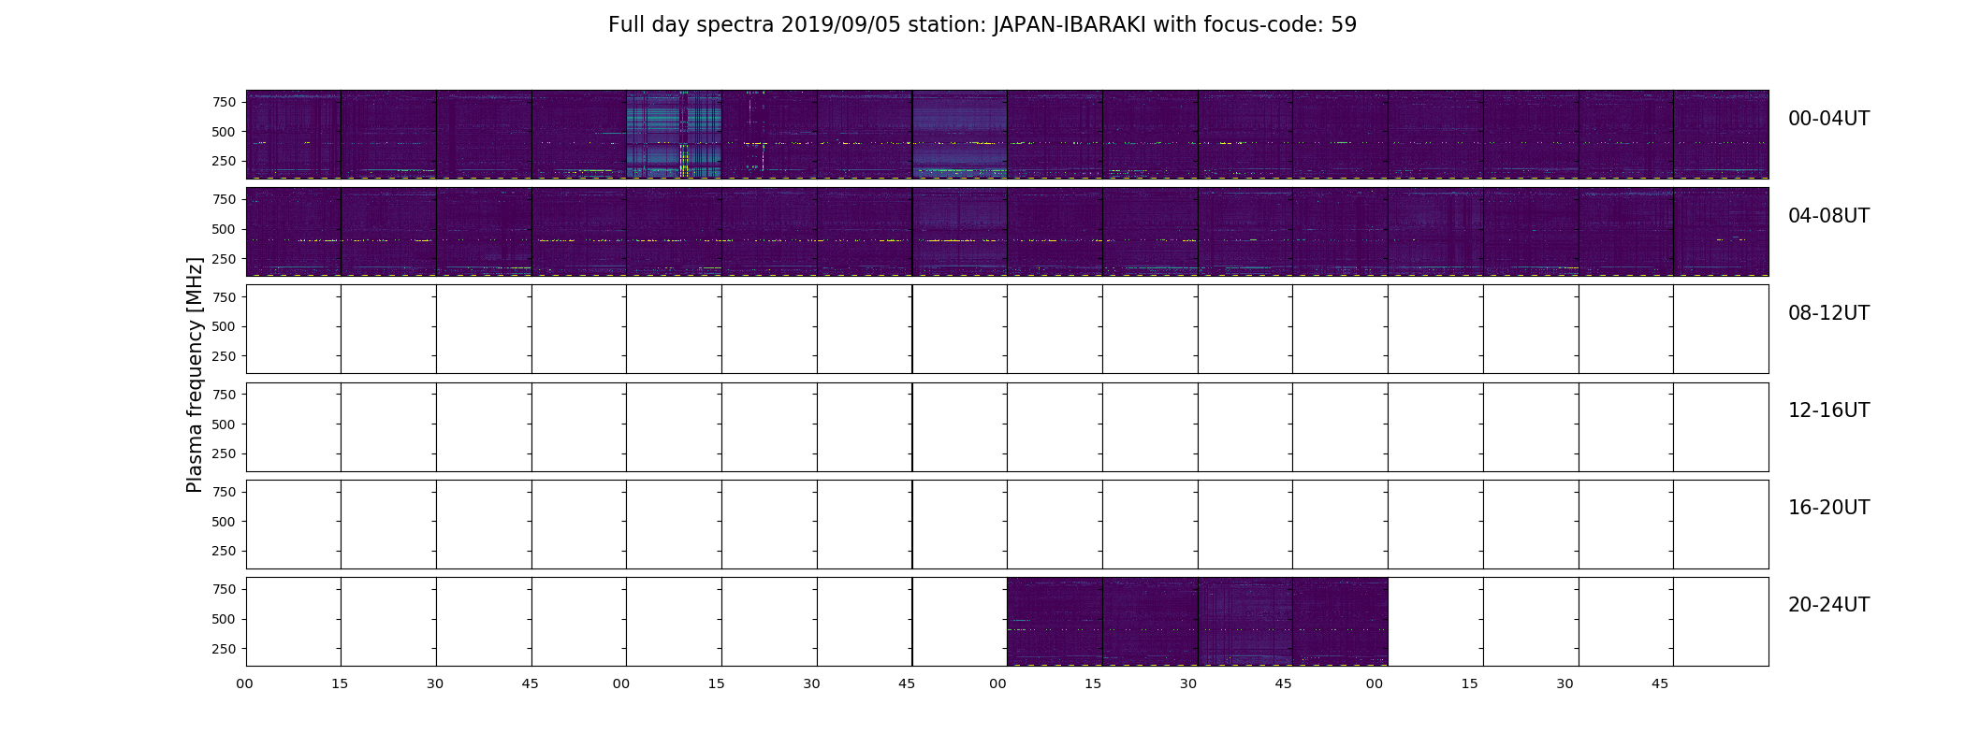The width and height of the screenshot is (1965, 748).
Task: Click the first '00' label on the time axis
Action: [245, 683]
